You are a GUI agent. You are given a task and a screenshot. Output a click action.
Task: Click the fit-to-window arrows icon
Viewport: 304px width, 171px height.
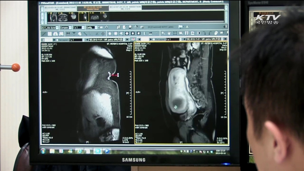[175, 33]
